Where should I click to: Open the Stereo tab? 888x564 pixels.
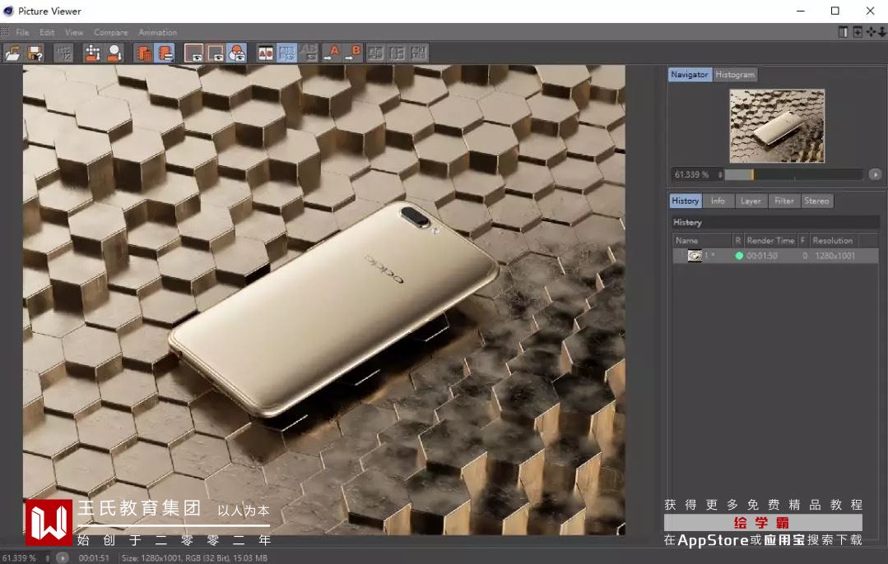(x=816, y=201)
